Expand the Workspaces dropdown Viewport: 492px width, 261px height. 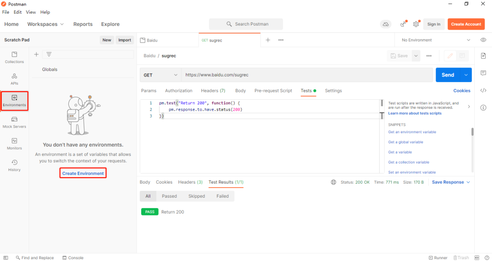pos(46,24)
